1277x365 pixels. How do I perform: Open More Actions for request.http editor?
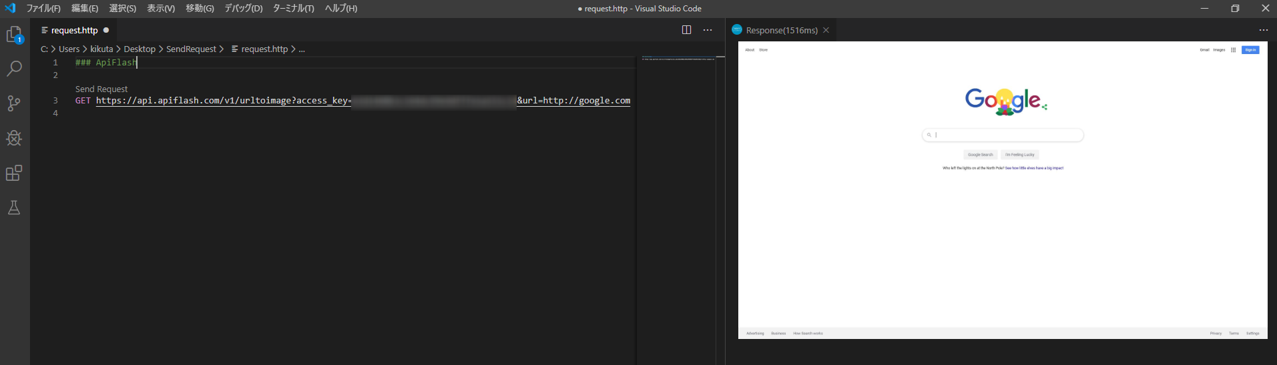708,30
